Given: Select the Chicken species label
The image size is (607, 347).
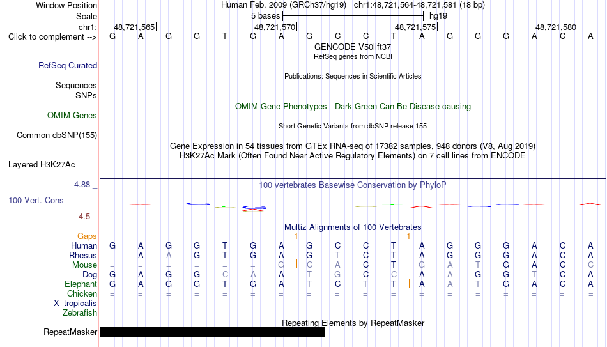Looking at the screenshot, I should pyautogui.click(x=82, y=294).
